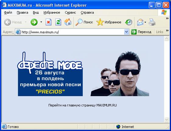Refresh the page with green arrows icon
This screenshot has width=171, height=131.
[58, 22]
